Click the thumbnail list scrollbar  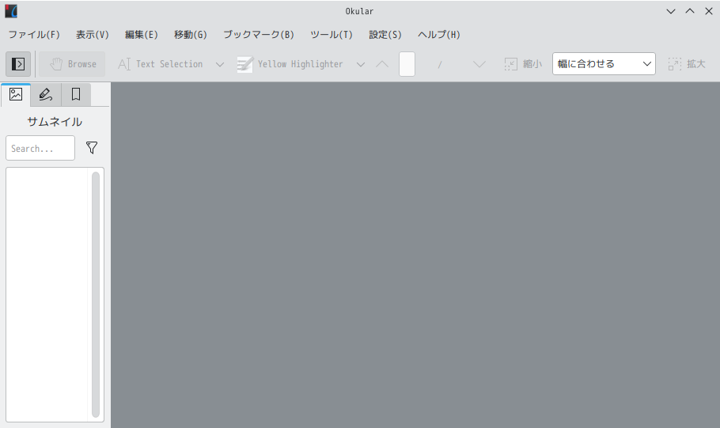pos(96,294)
